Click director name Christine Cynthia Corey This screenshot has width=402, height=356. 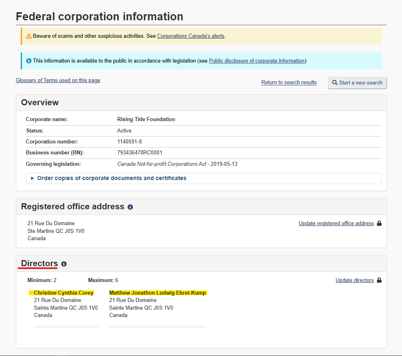(x=63, y=293)
